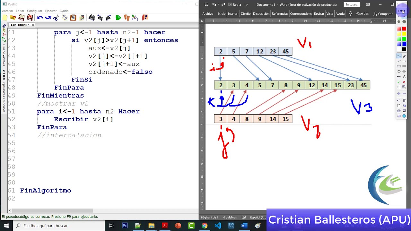Pick the black color swatch in the annotation palette
The width and height of the screenshot is (411, 231).
(x=404, y=49)
